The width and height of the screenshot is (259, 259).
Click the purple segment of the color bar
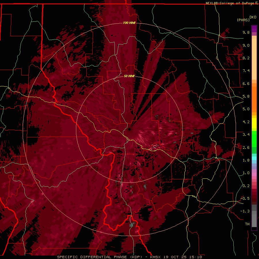[x=254, y=29]
